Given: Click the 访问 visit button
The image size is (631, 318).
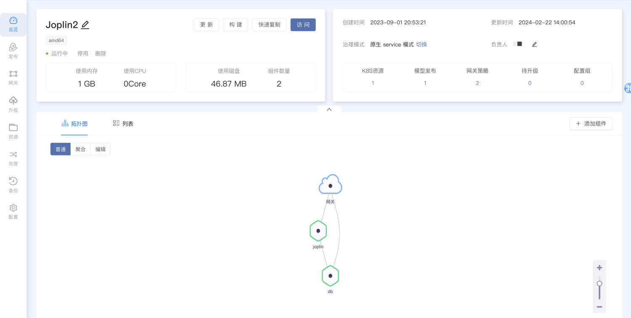Looking at the screenshot, I should 303,25.
